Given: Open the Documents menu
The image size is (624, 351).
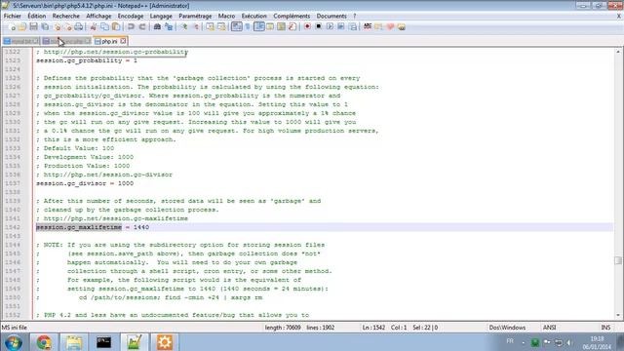Looking at the screenshot, I should (x=331, y=16).
